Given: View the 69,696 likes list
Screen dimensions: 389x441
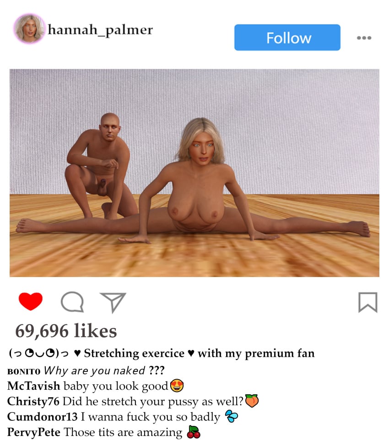Looking at the screenshot, I should coord(66,331).
